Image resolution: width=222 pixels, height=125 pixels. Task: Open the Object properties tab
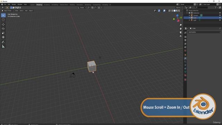coord(185,55)
